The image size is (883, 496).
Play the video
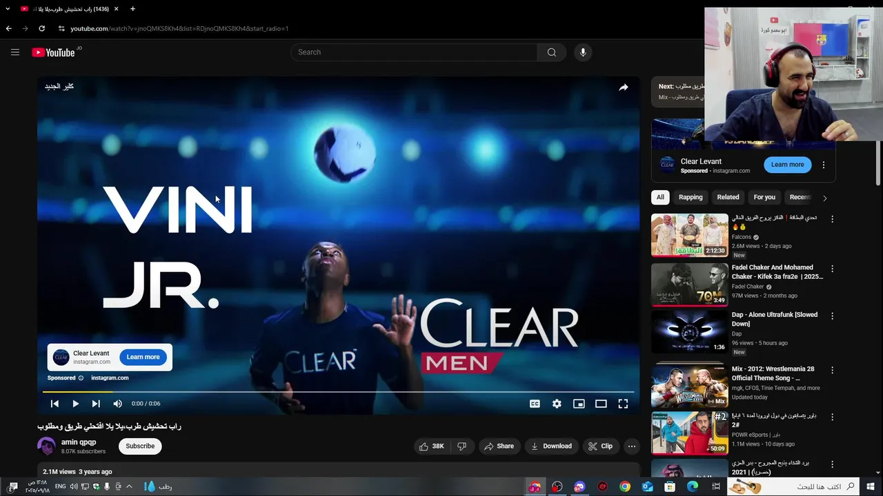[x=75, y=404]
